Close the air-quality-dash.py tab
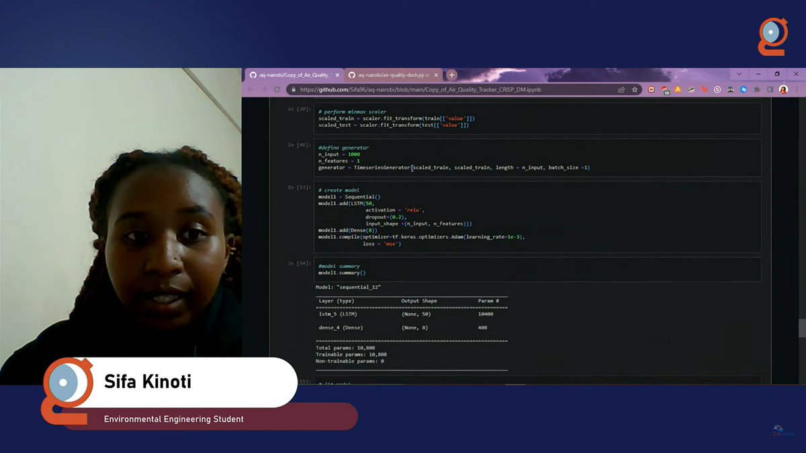This screenshot has width=806, height=453. point(435,75)
